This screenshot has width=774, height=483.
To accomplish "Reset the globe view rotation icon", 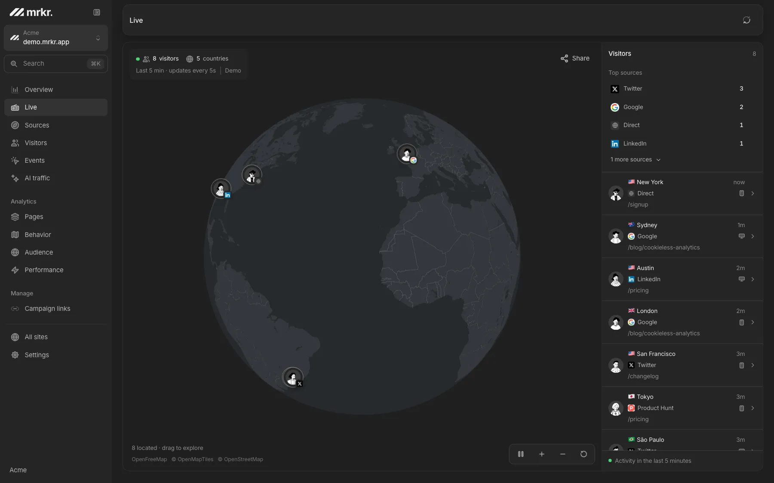I will [584, 454].
